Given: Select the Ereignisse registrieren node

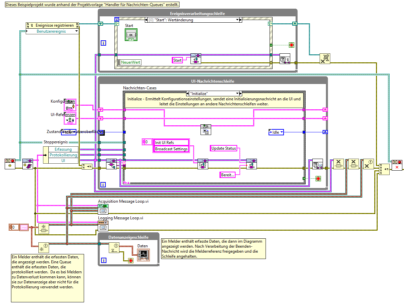Looking at the screenshot, I should 52,25.
